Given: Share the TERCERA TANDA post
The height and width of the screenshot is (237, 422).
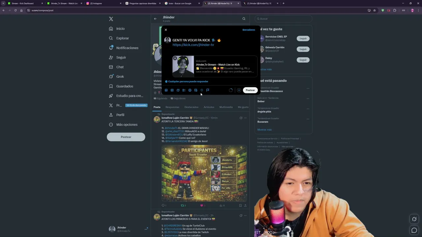Looking at the screenshot, I should [245, 205].
